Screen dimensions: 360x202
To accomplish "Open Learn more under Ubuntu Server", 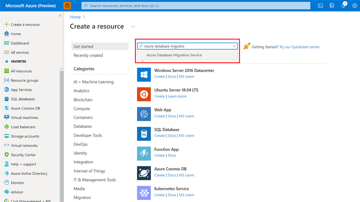I will (x=177, y=96).
